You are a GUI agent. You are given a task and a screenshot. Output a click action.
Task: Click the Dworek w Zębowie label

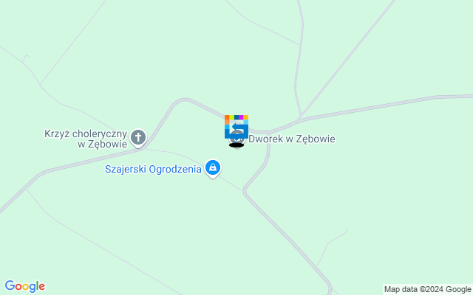coord(292,139)
